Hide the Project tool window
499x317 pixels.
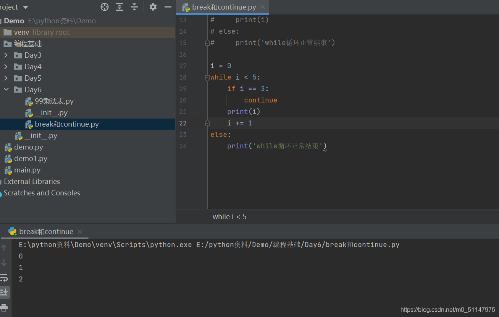coord(168,7)
